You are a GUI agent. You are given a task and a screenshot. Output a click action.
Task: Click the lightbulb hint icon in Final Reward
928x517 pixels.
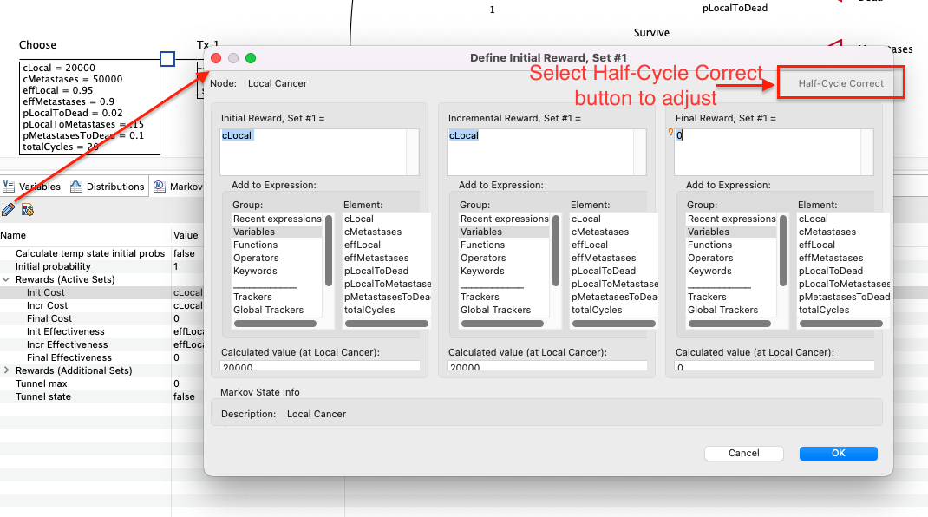point(670,134)
